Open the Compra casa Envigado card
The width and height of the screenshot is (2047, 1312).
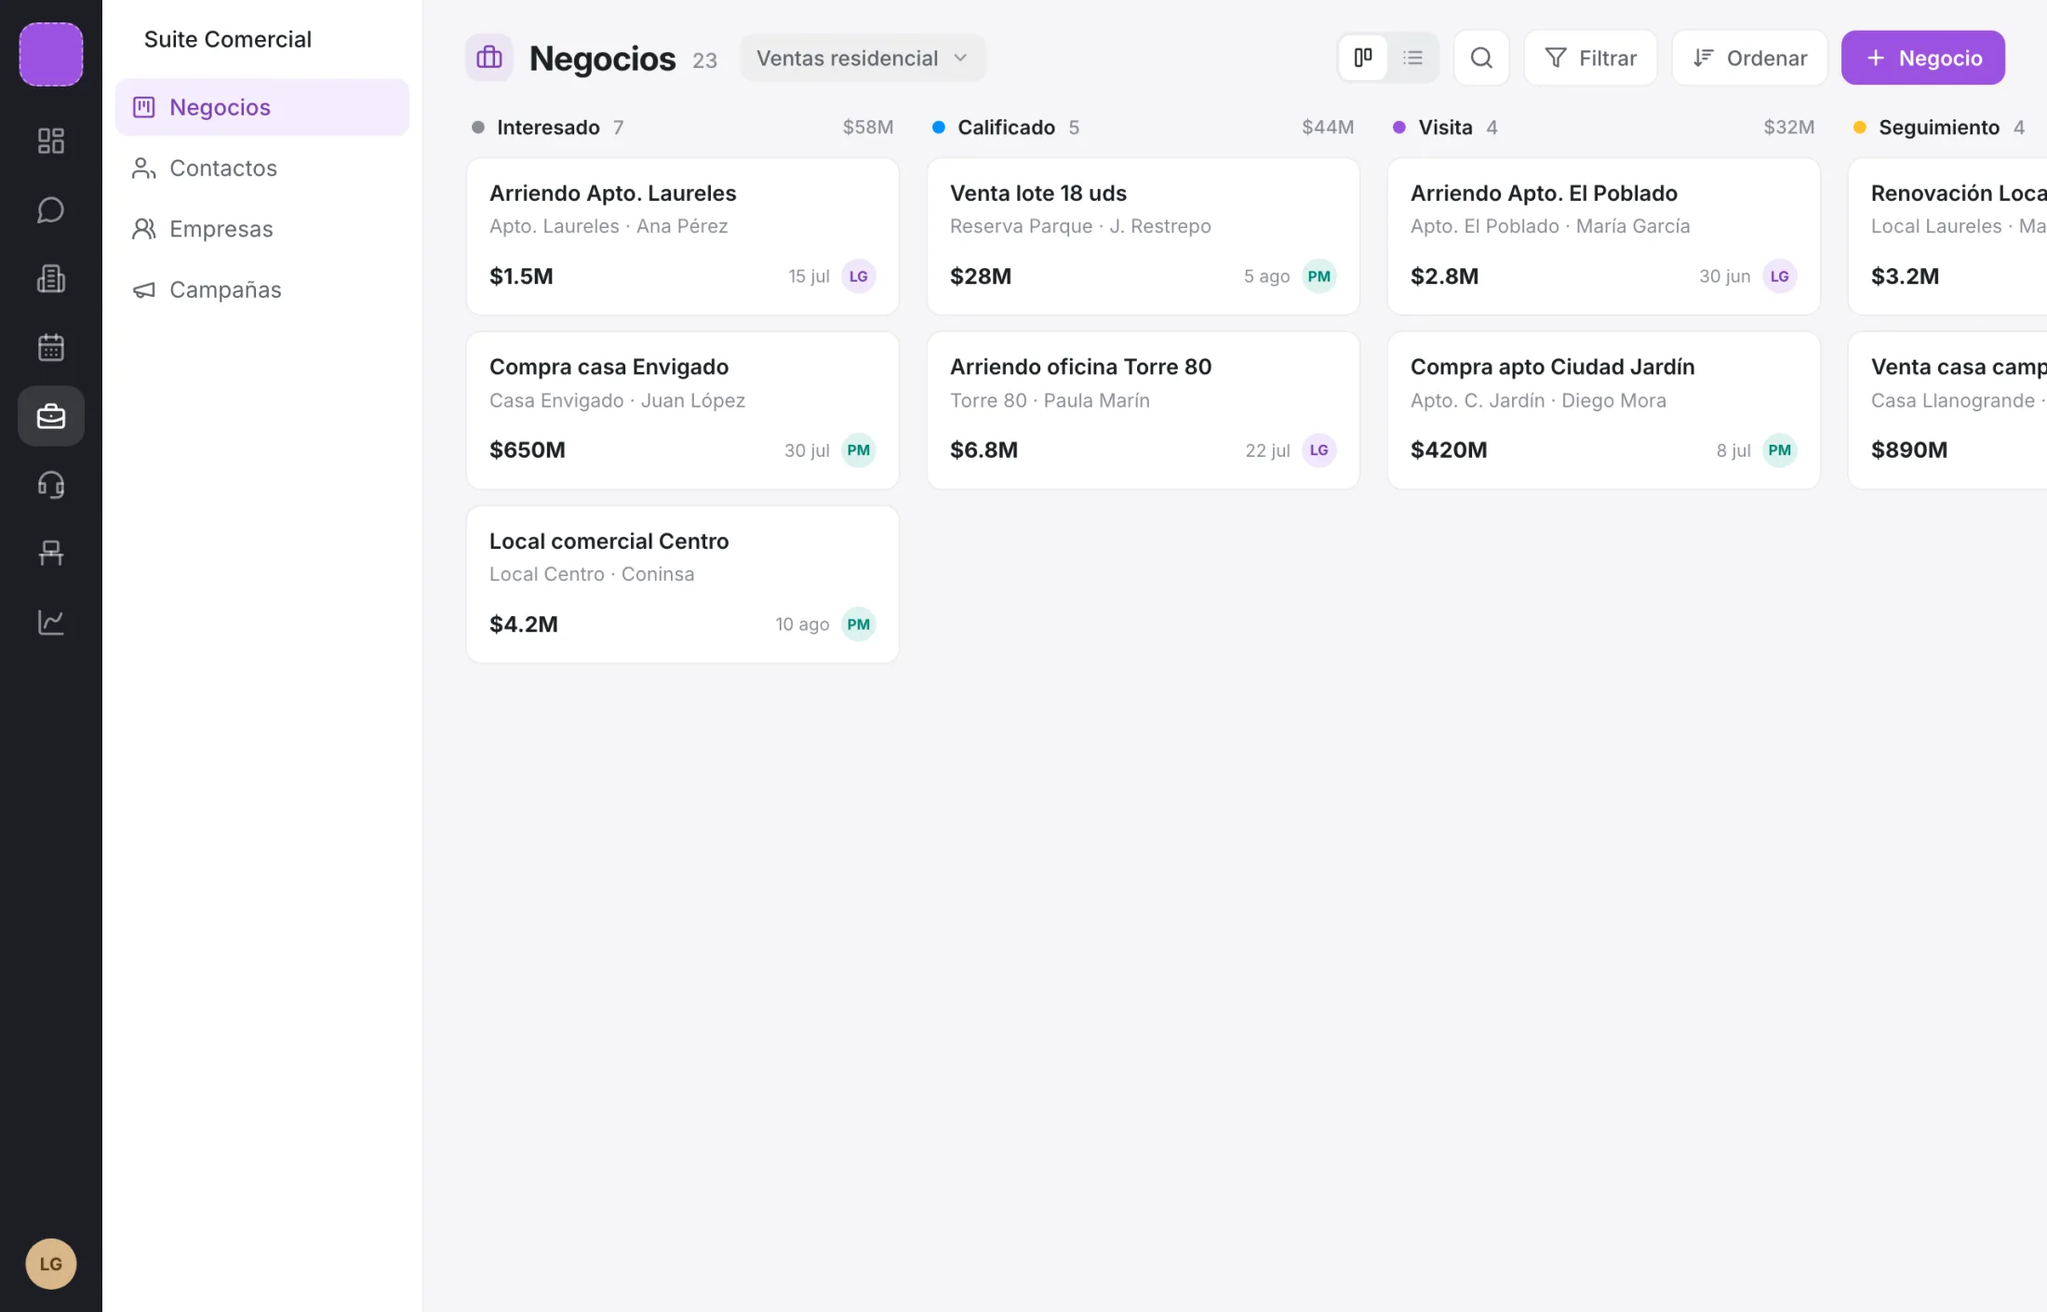click(682, 410)
